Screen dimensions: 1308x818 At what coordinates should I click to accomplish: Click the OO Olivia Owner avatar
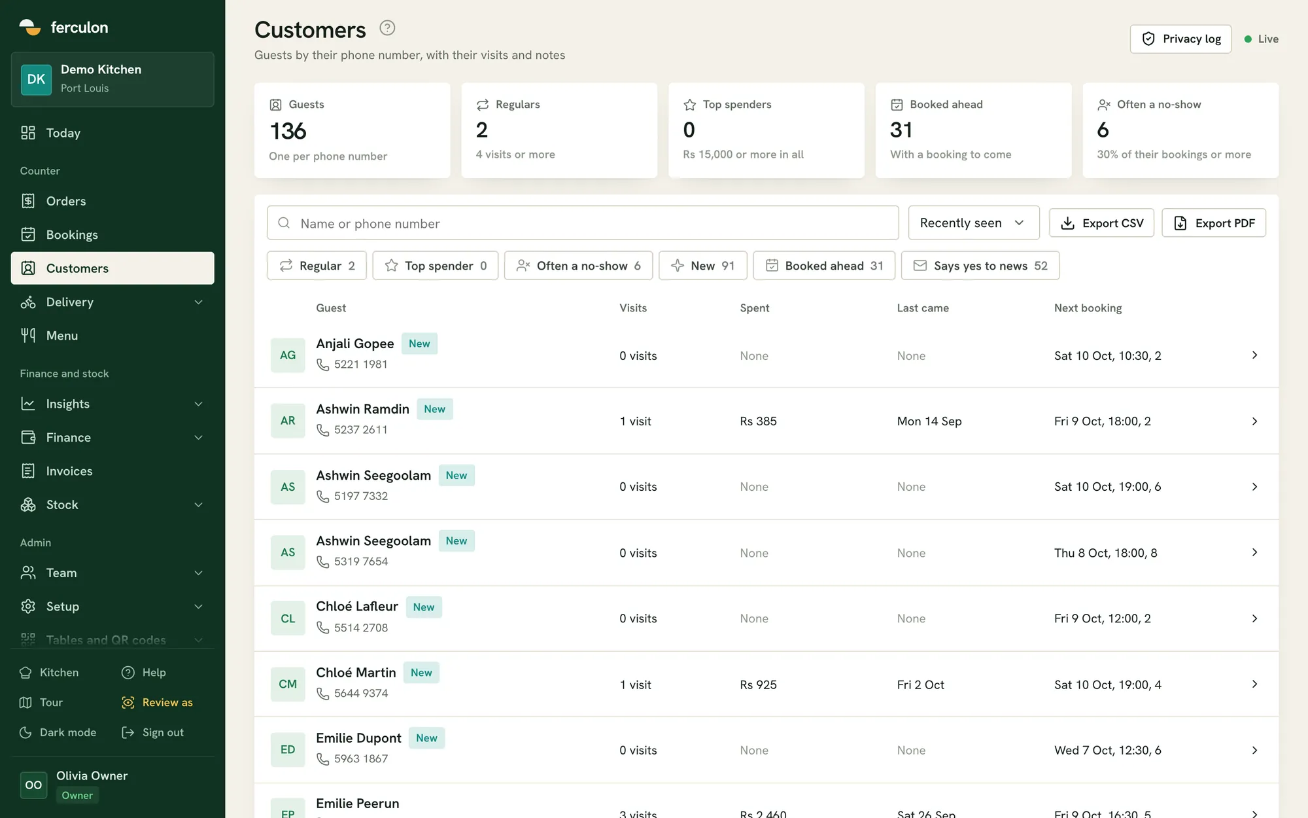pyautogui.click(x=33, y=785)
